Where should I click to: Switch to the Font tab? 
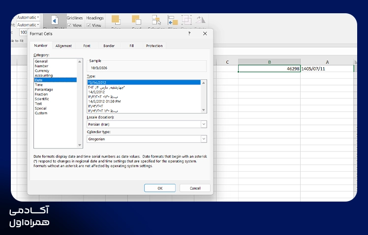87,46
